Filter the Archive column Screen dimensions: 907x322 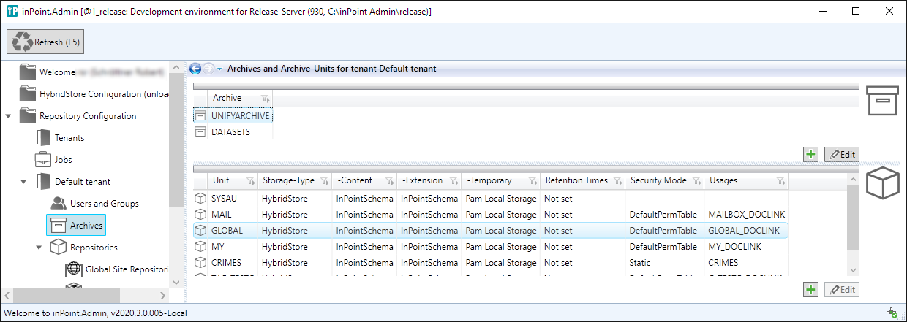[x=266, y=99]
